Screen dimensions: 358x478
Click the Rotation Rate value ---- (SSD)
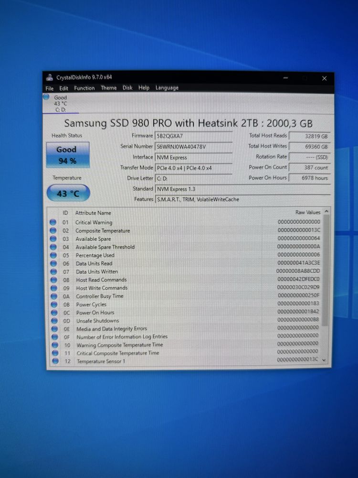pyautogui.click(x=309, y=157)
